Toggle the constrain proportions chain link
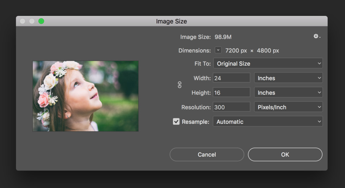The height and width of the screenshot is (188, 345). 180,85
